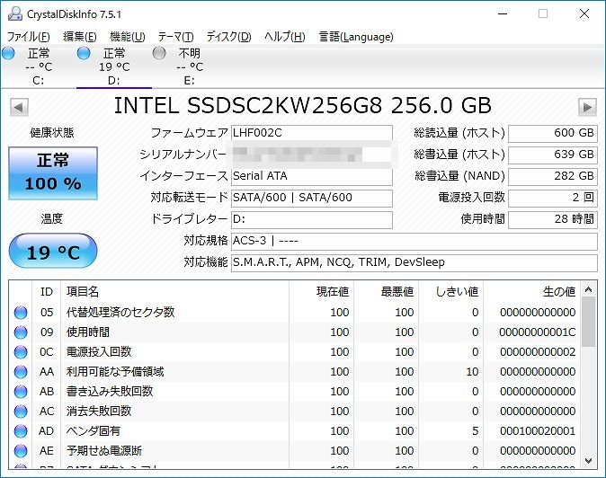Click power on hours value 28 時間
The width and height of the screenshot is (606, 478).
(553, 219)
